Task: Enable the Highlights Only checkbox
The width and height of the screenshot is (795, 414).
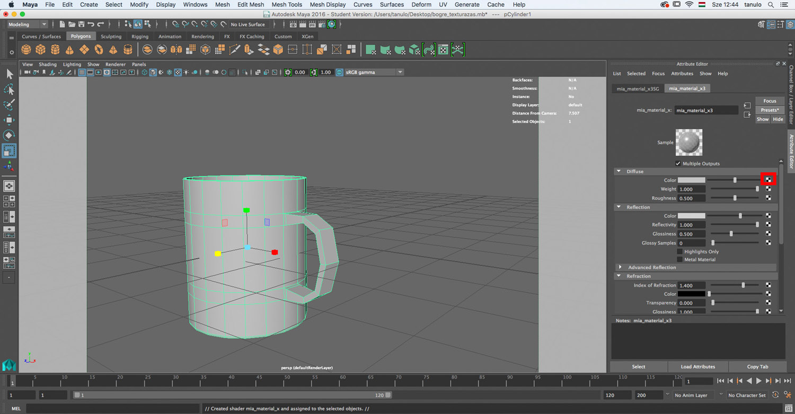Action: coord(679,251)
